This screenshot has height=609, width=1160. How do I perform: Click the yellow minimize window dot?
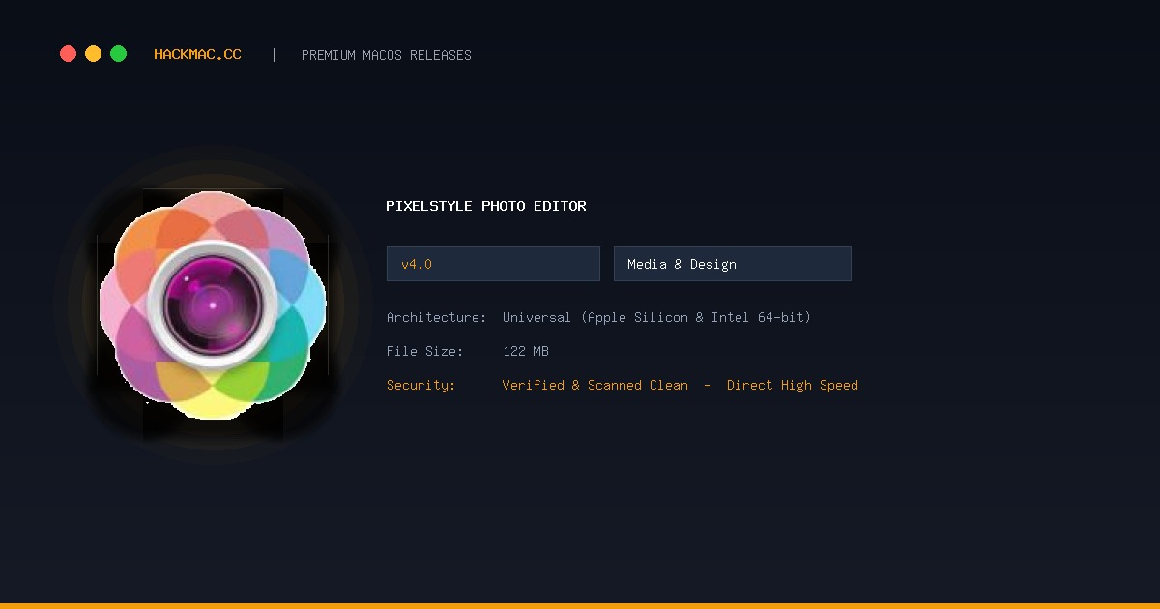point(93,54)
